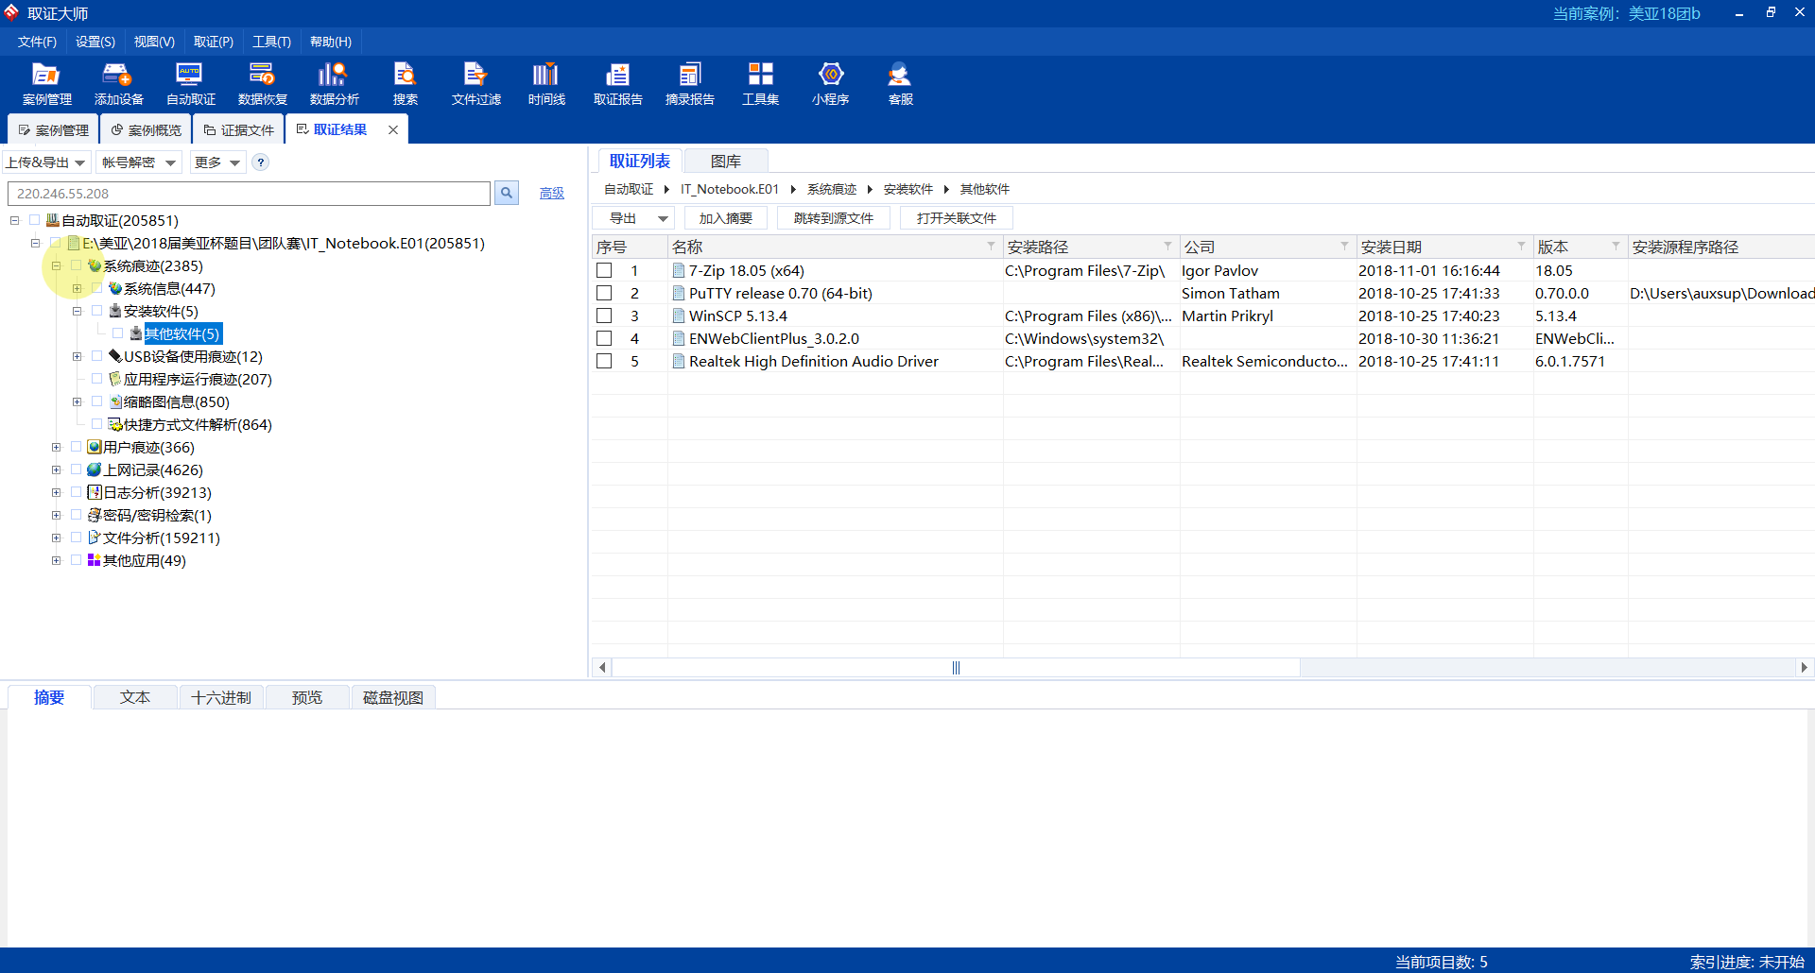The height and width of the screenshot is (973, 1815).
Task: Check the box for PuTTY release 0.70 row
Action: coord(604,293)
